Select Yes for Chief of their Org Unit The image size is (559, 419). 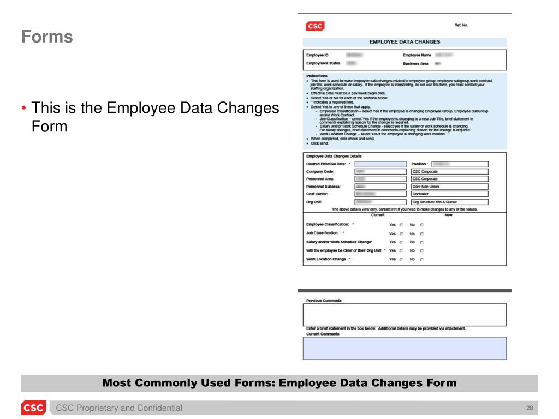(401, 251)
